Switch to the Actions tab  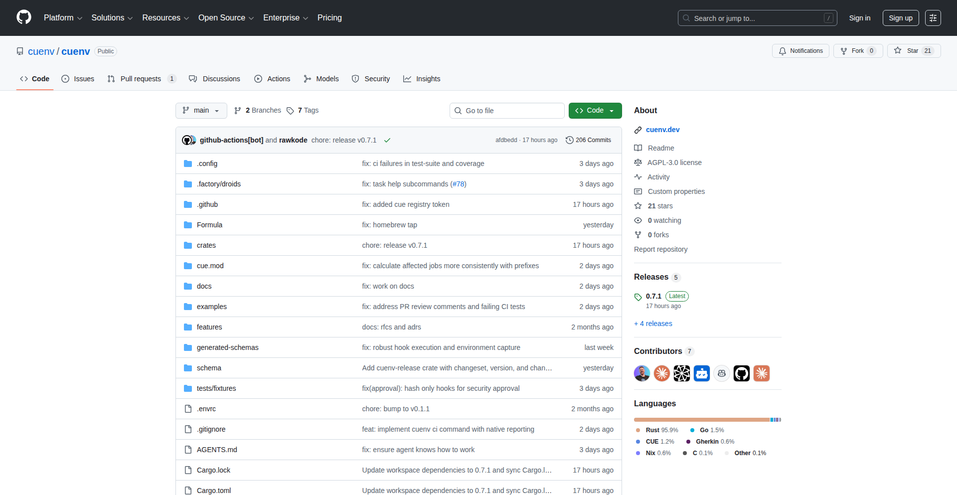click(272, 79)
